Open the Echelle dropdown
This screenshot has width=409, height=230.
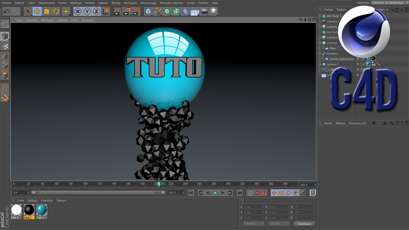(x=279, y=224)
